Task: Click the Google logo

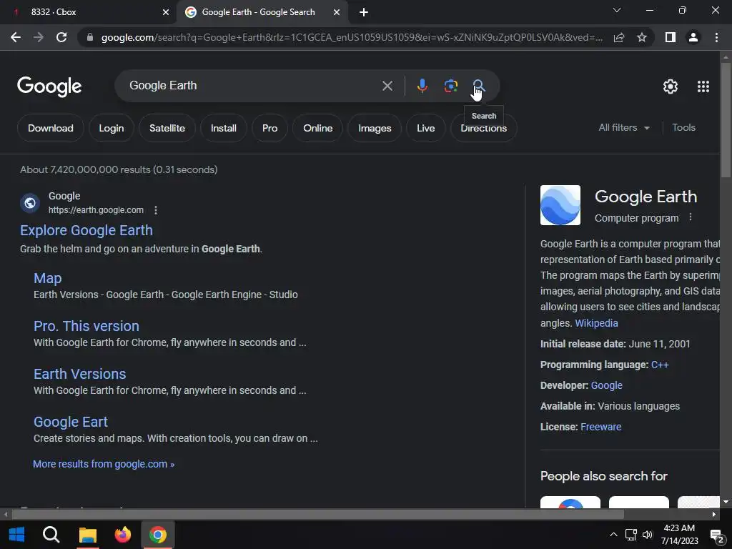Action: (49, 86)
